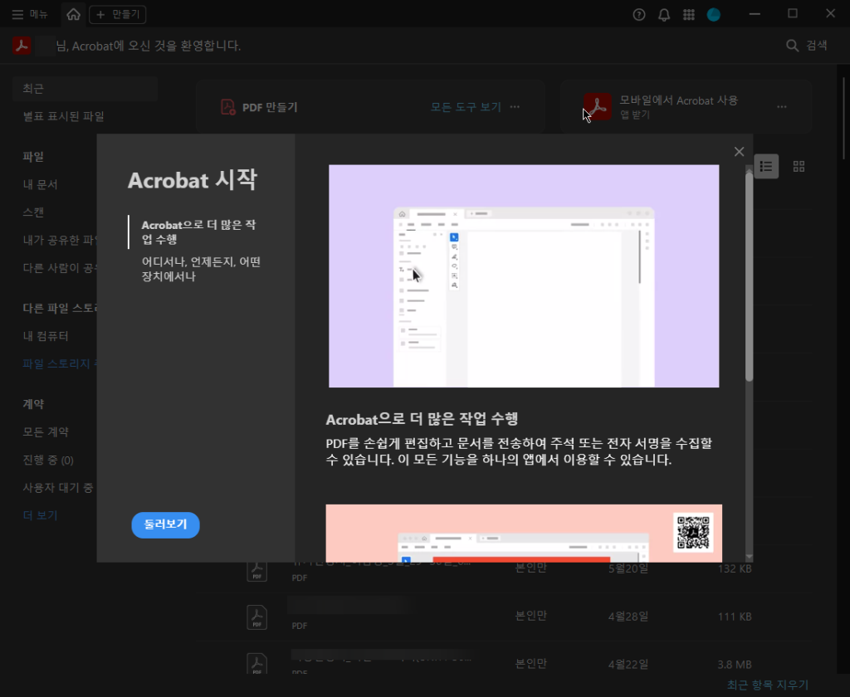Click the 만들기 create button
Viewport: 850px width, 697px height.
click(x=118, y=14)
